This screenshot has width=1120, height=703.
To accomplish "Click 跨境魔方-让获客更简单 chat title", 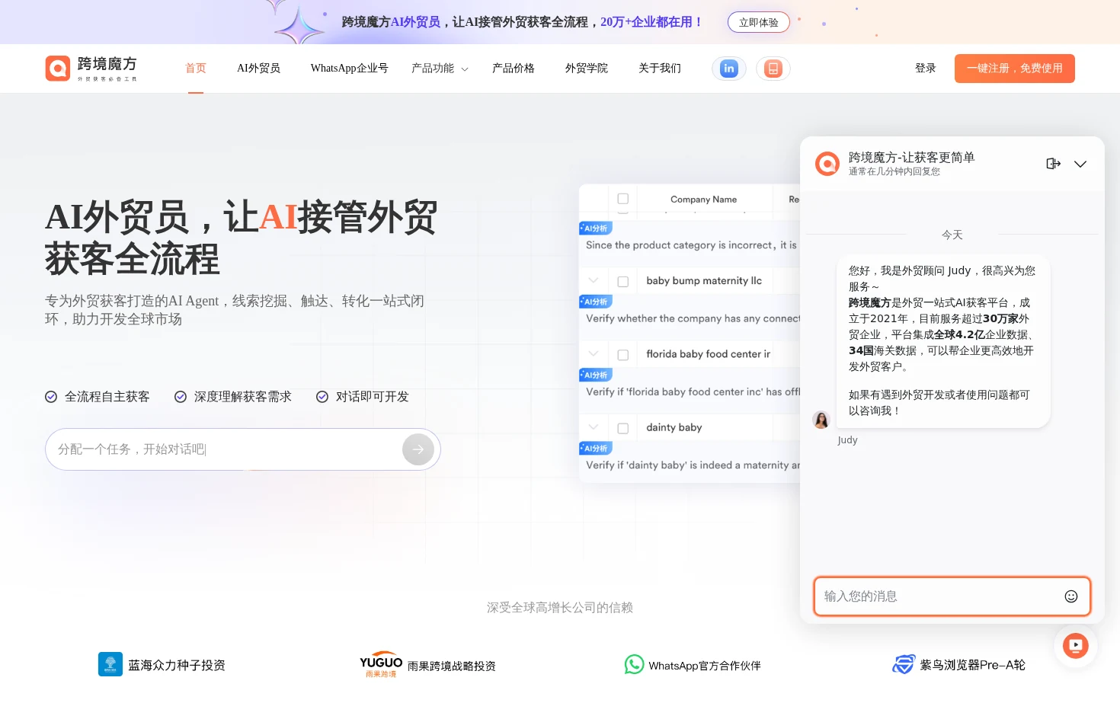I will pyautogui.click(x=912, y=157).
